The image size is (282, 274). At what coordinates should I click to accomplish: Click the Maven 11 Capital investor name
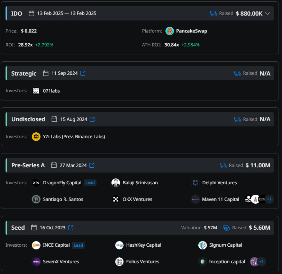point(221,199)
